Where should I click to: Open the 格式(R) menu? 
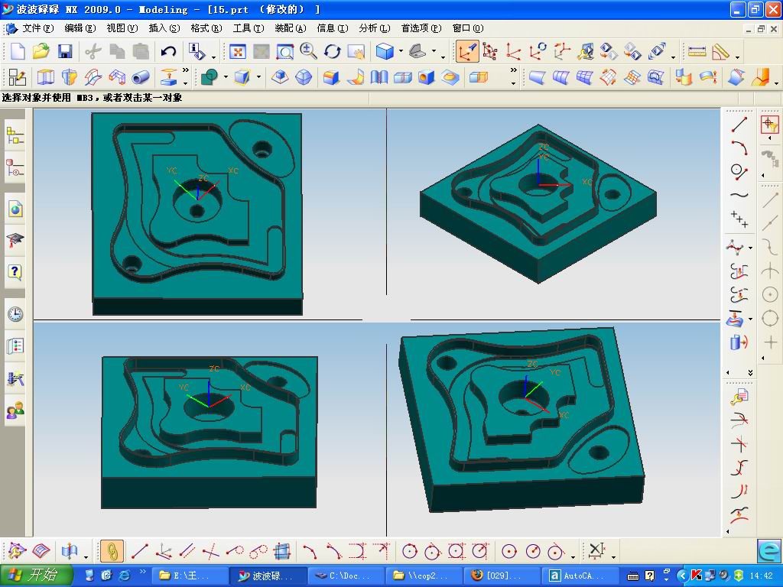(206, 28)
